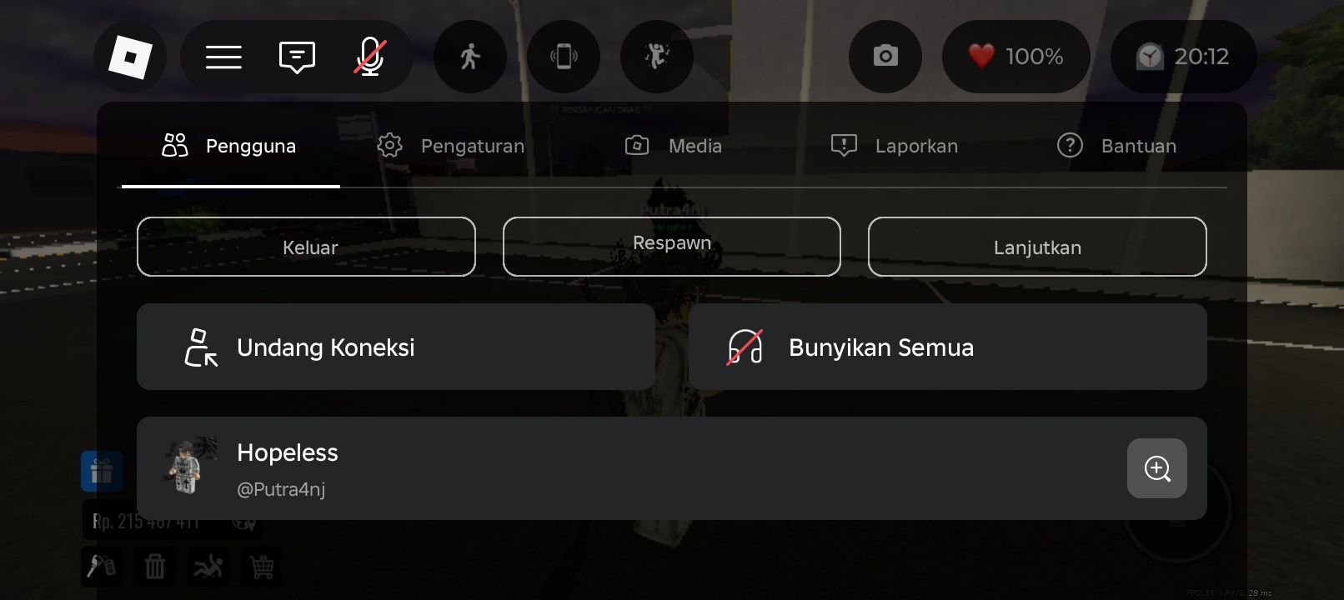The height and width of the screenshot is (600, 1344).
Task: Tap the walking figure icon
Action: (x=470, y=57)
